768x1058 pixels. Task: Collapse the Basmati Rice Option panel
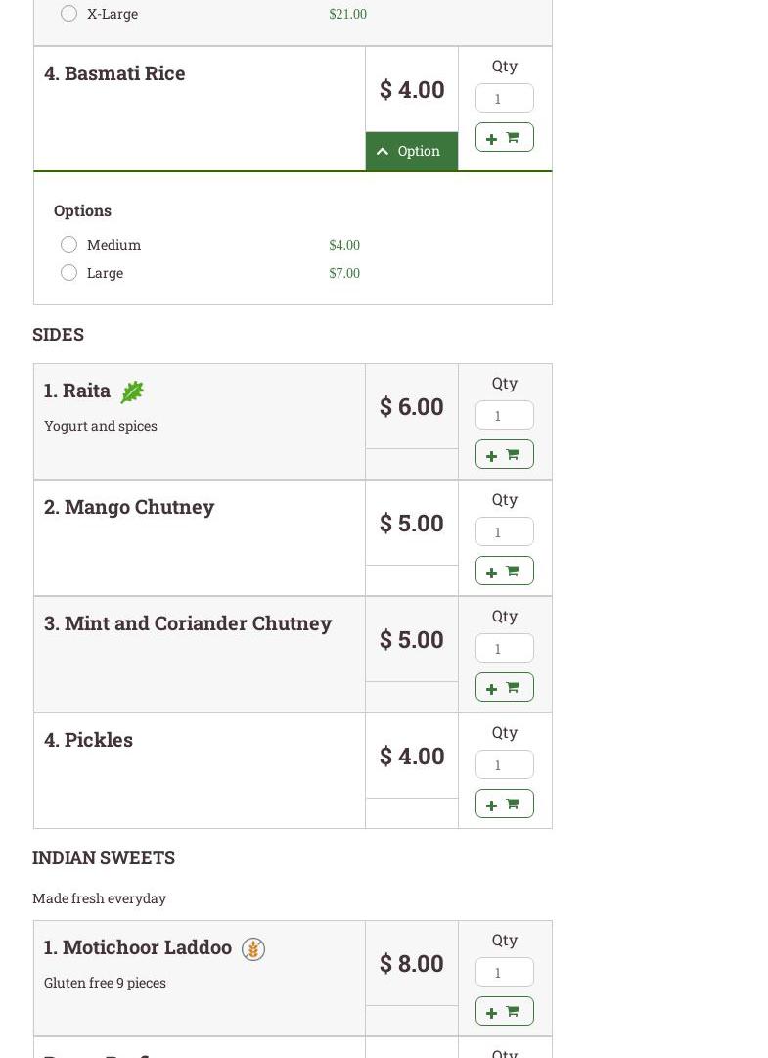(411, 151)
